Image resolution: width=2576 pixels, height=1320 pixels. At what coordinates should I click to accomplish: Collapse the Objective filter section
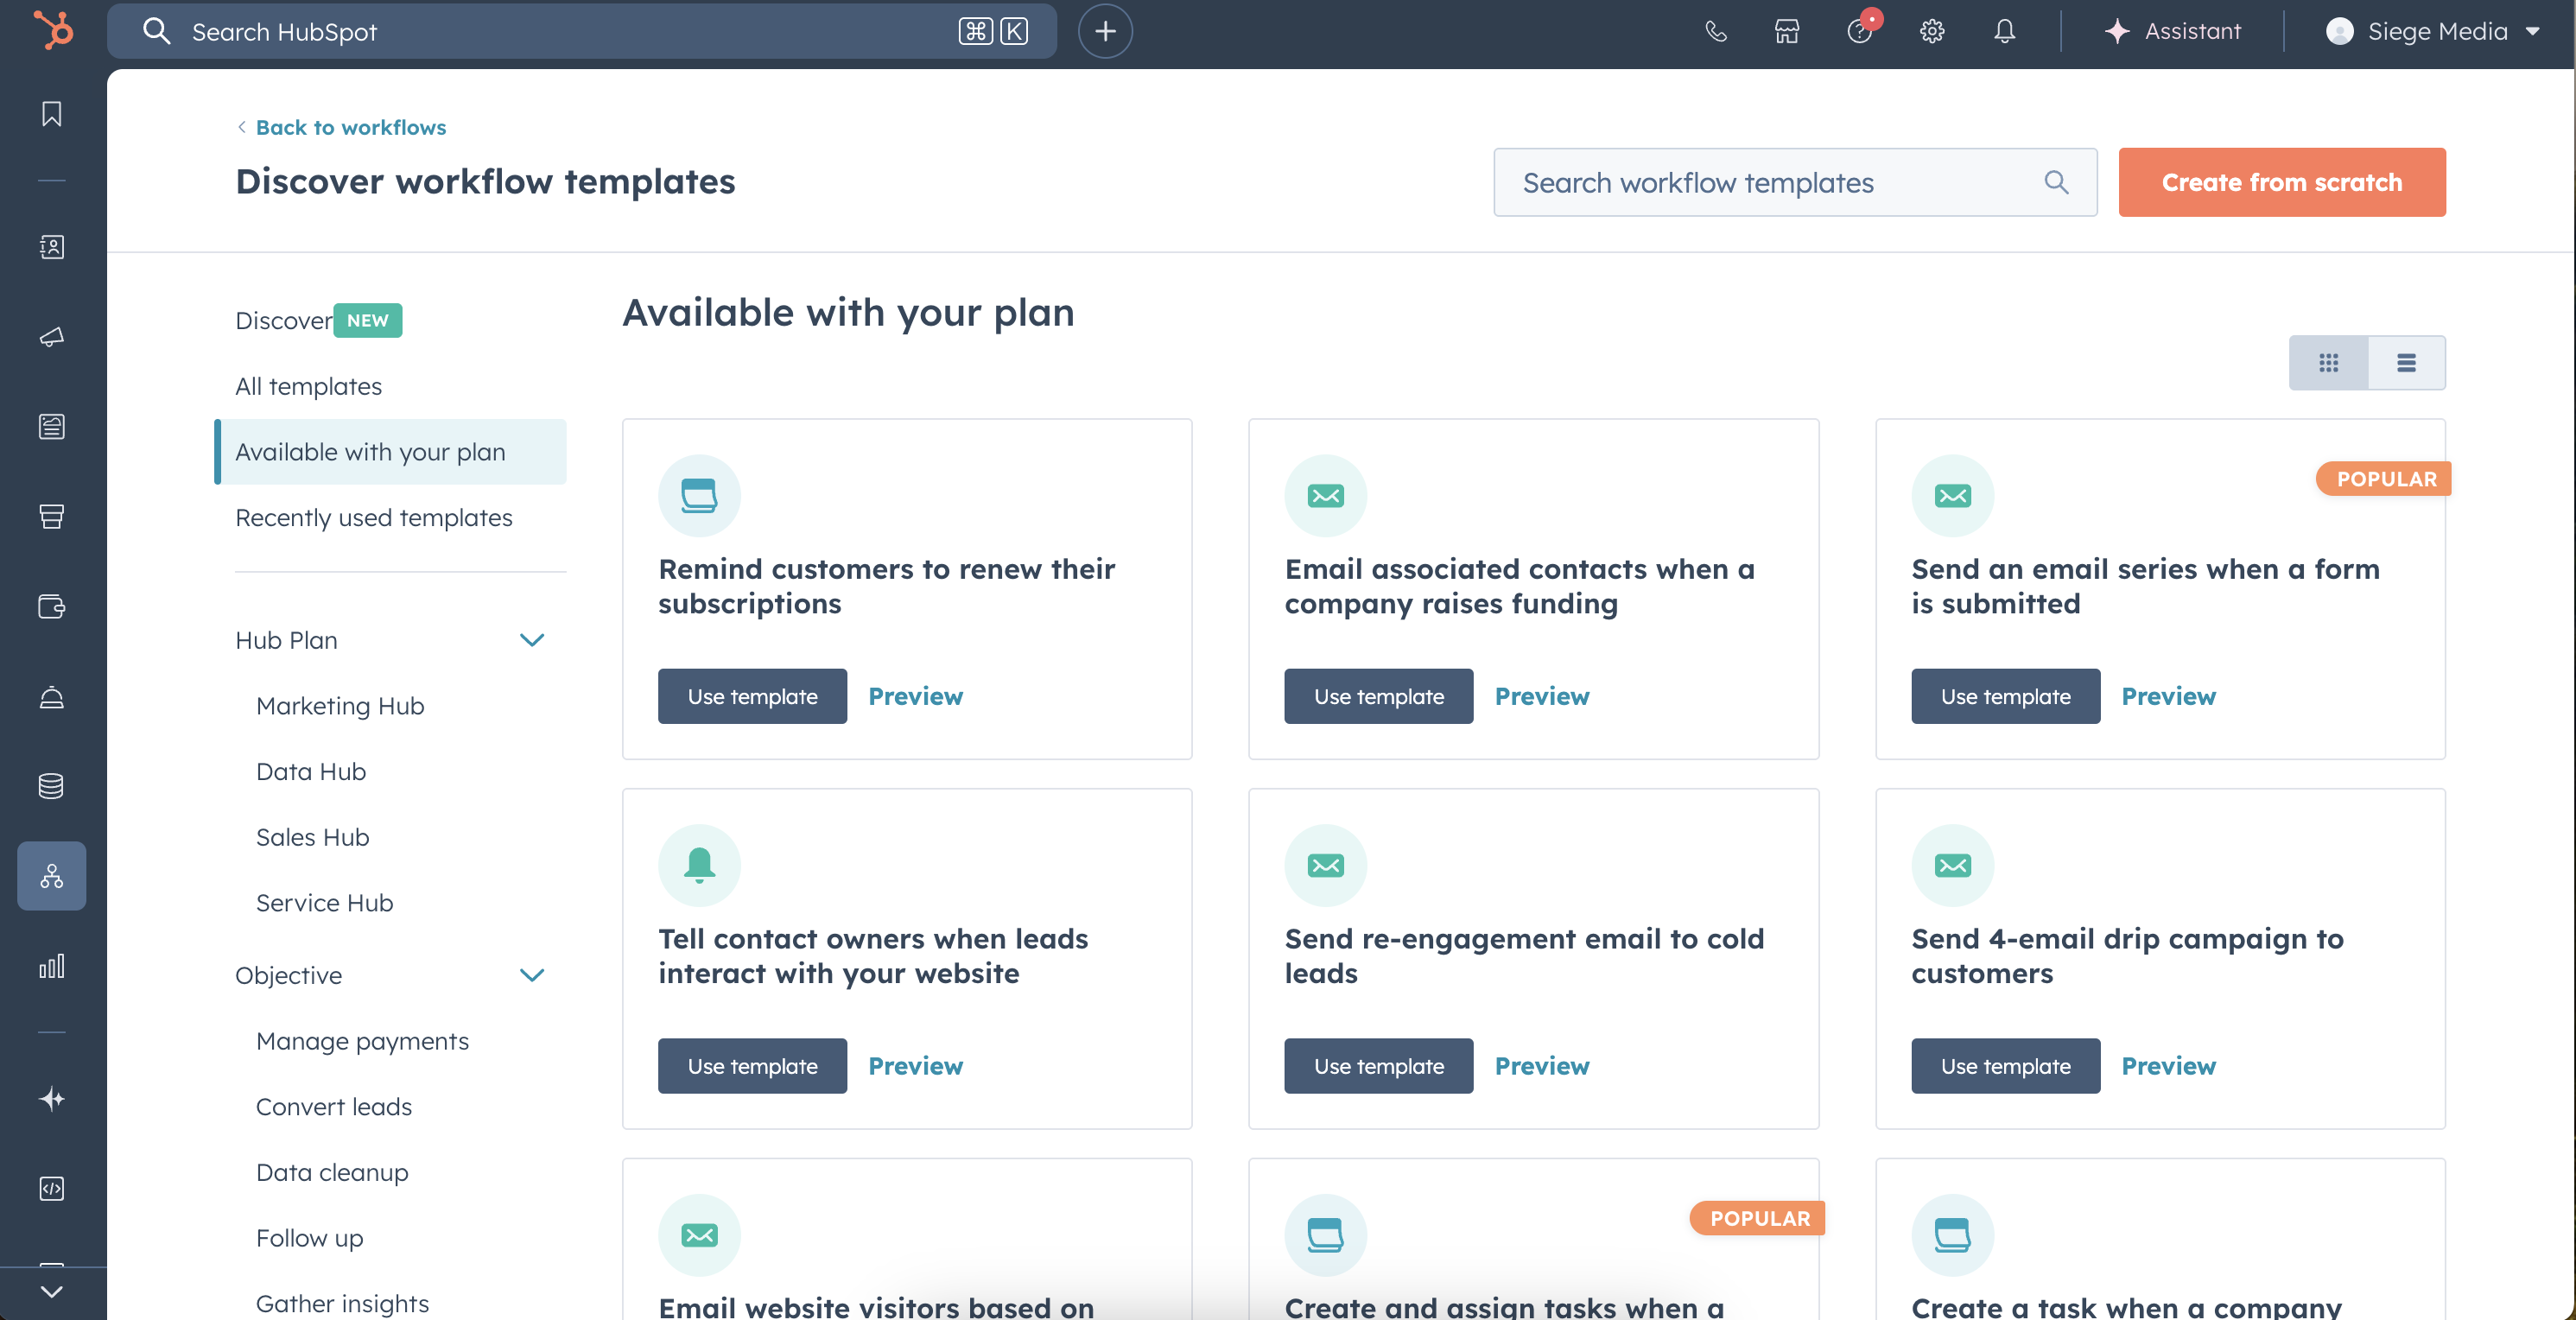[x=532, y=975]
